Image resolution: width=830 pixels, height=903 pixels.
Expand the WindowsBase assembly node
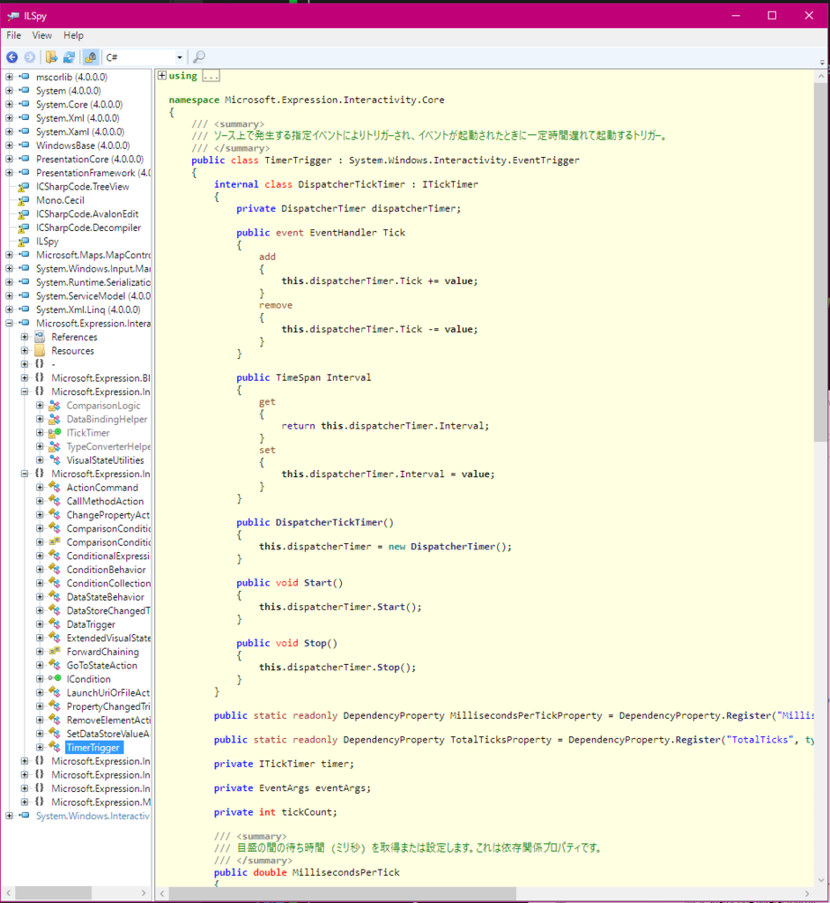[x=9, y=146]
